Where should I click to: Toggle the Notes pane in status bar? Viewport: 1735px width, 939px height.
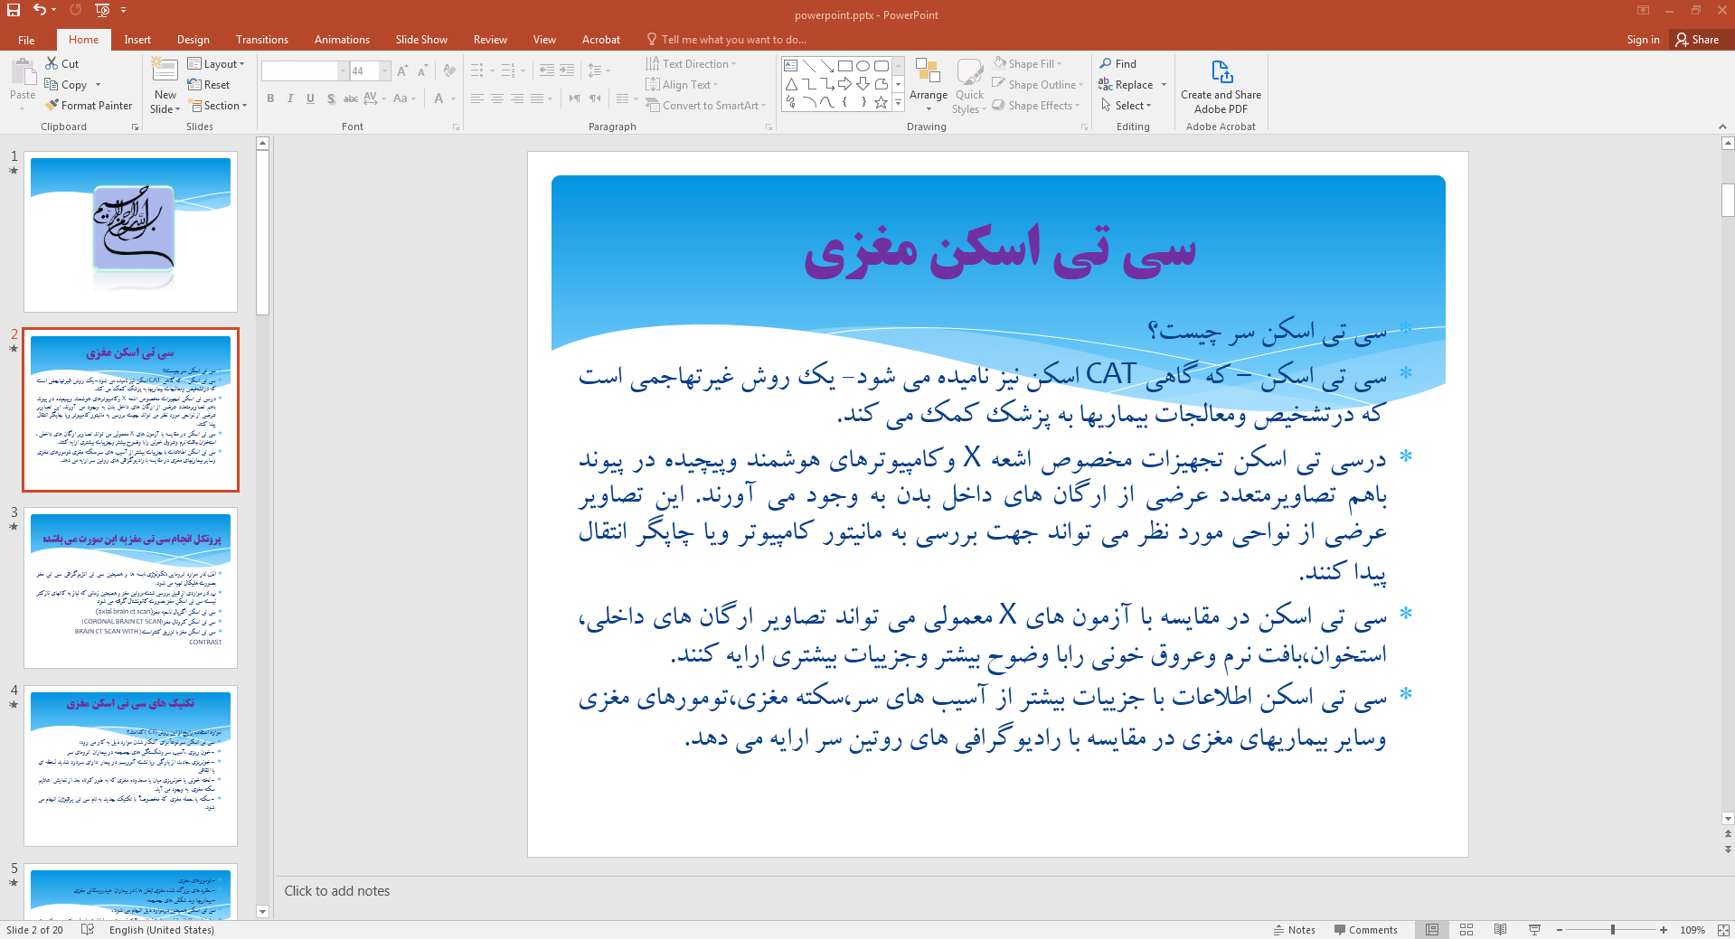pyautogui.click(x=1294, y=930)
